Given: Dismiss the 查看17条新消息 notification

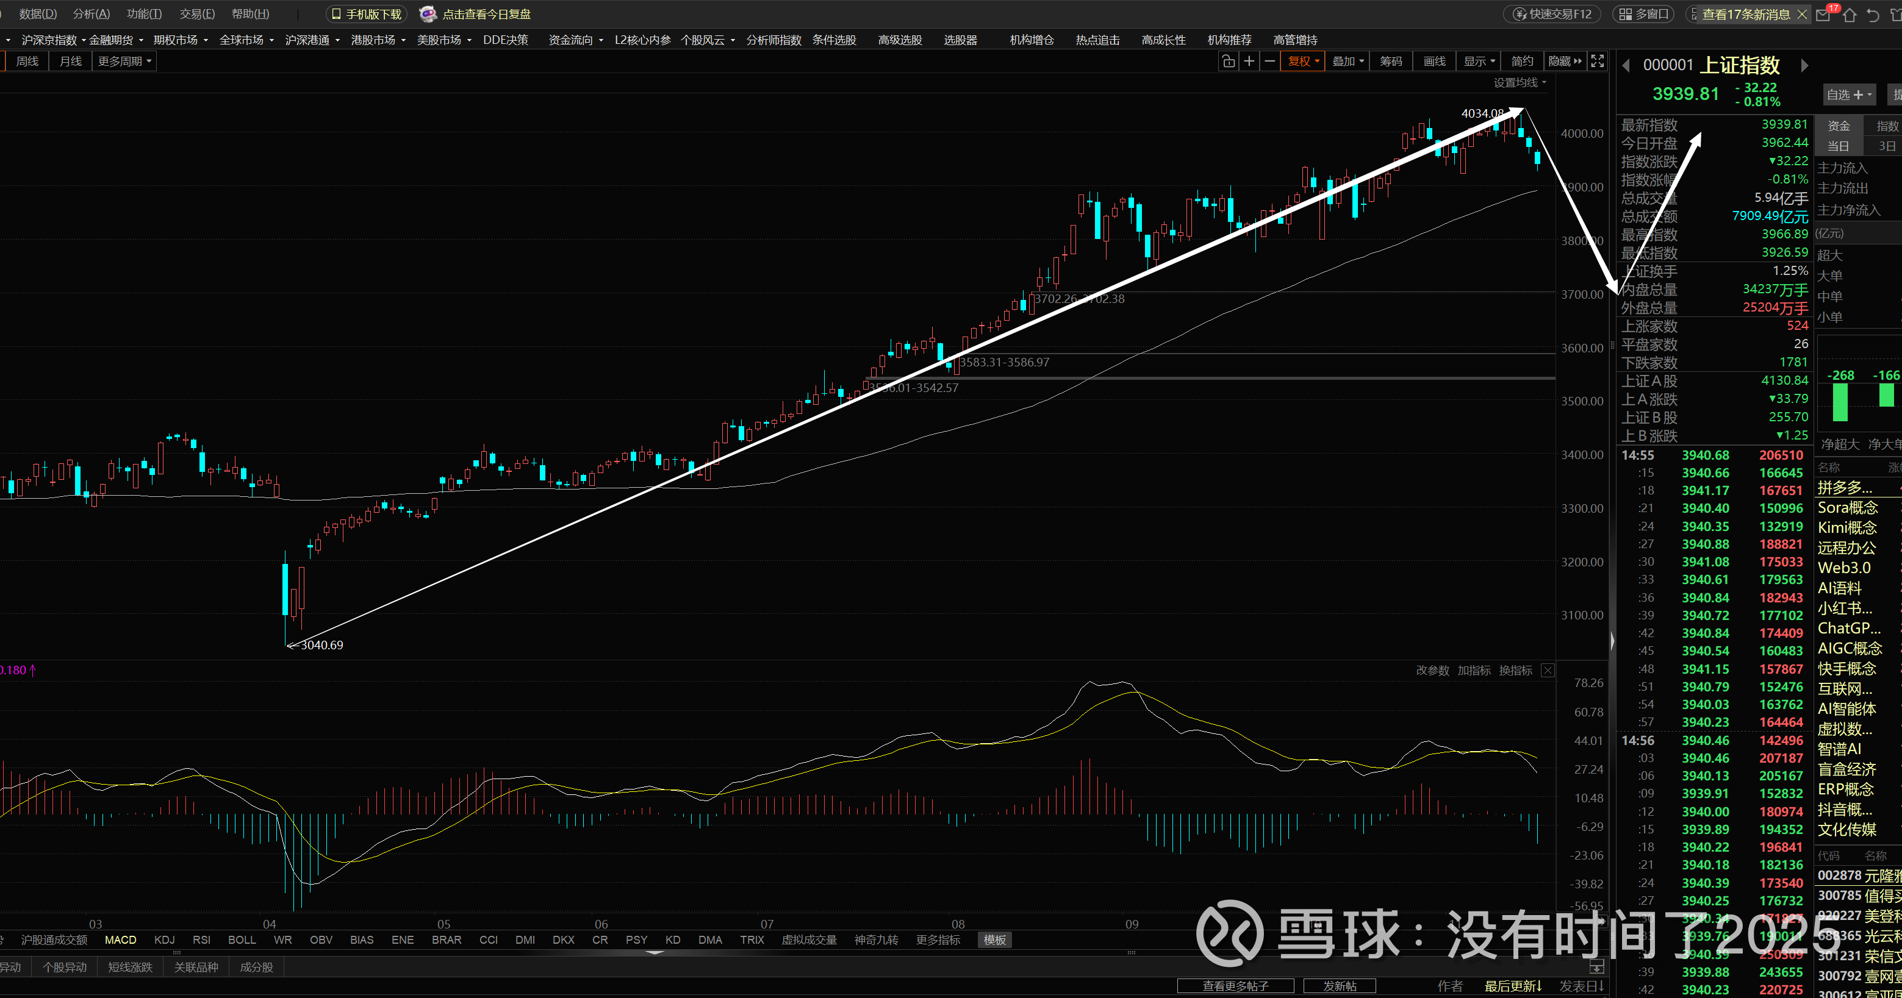Looking at the screenshot, I should point(1801,14).
